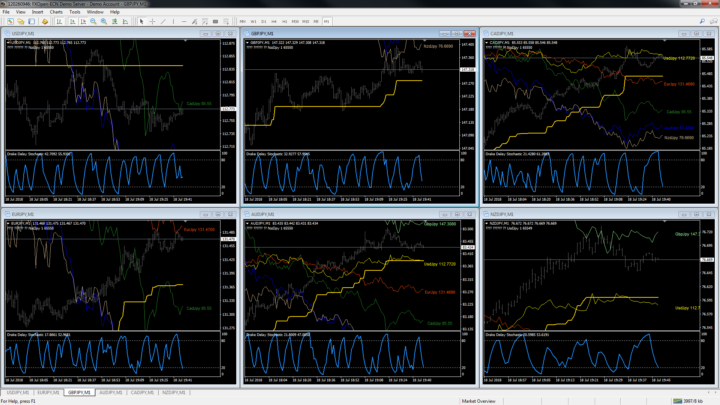720x405 pixels.
Task: Expand GBPJPY chart symbol arrow
Action: coord(247,42)
